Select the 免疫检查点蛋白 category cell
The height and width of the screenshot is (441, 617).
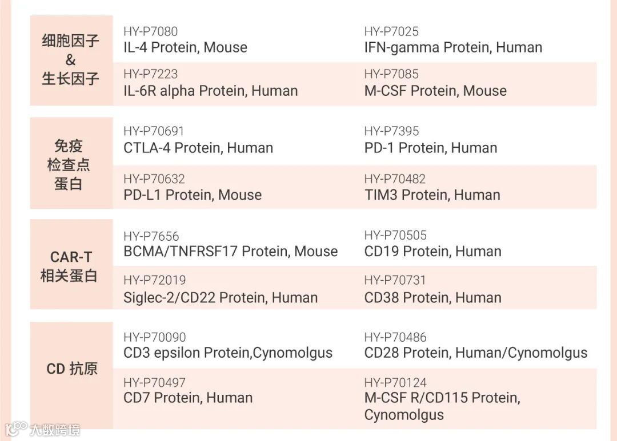click(x=71, y=163)
